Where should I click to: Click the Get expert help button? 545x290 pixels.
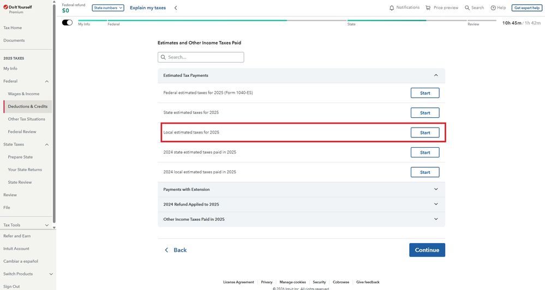(526, 8)
